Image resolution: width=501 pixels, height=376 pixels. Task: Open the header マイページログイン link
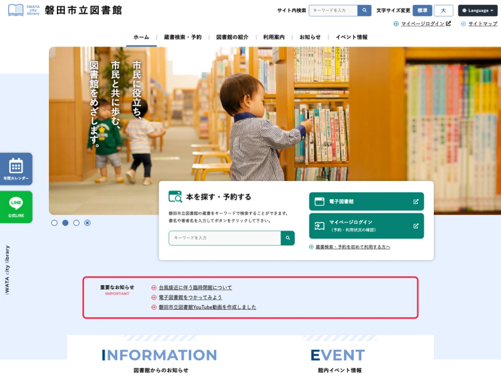426,24
